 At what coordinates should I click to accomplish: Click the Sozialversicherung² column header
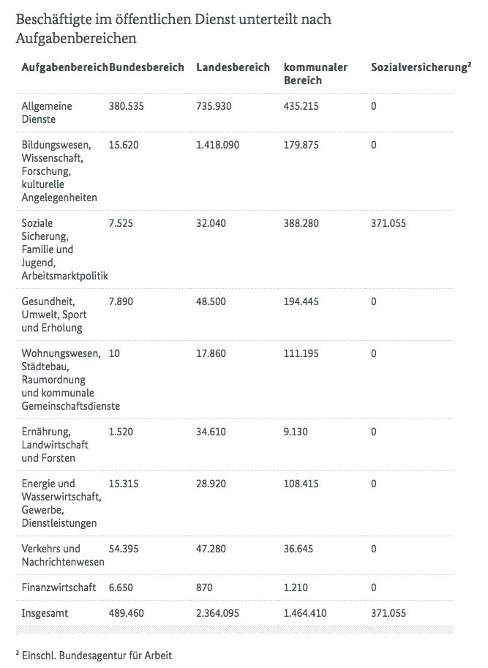click(420, 68)
